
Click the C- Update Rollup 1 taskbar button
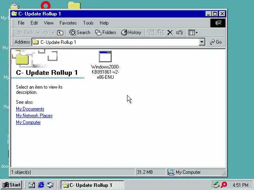pos(92,185)
